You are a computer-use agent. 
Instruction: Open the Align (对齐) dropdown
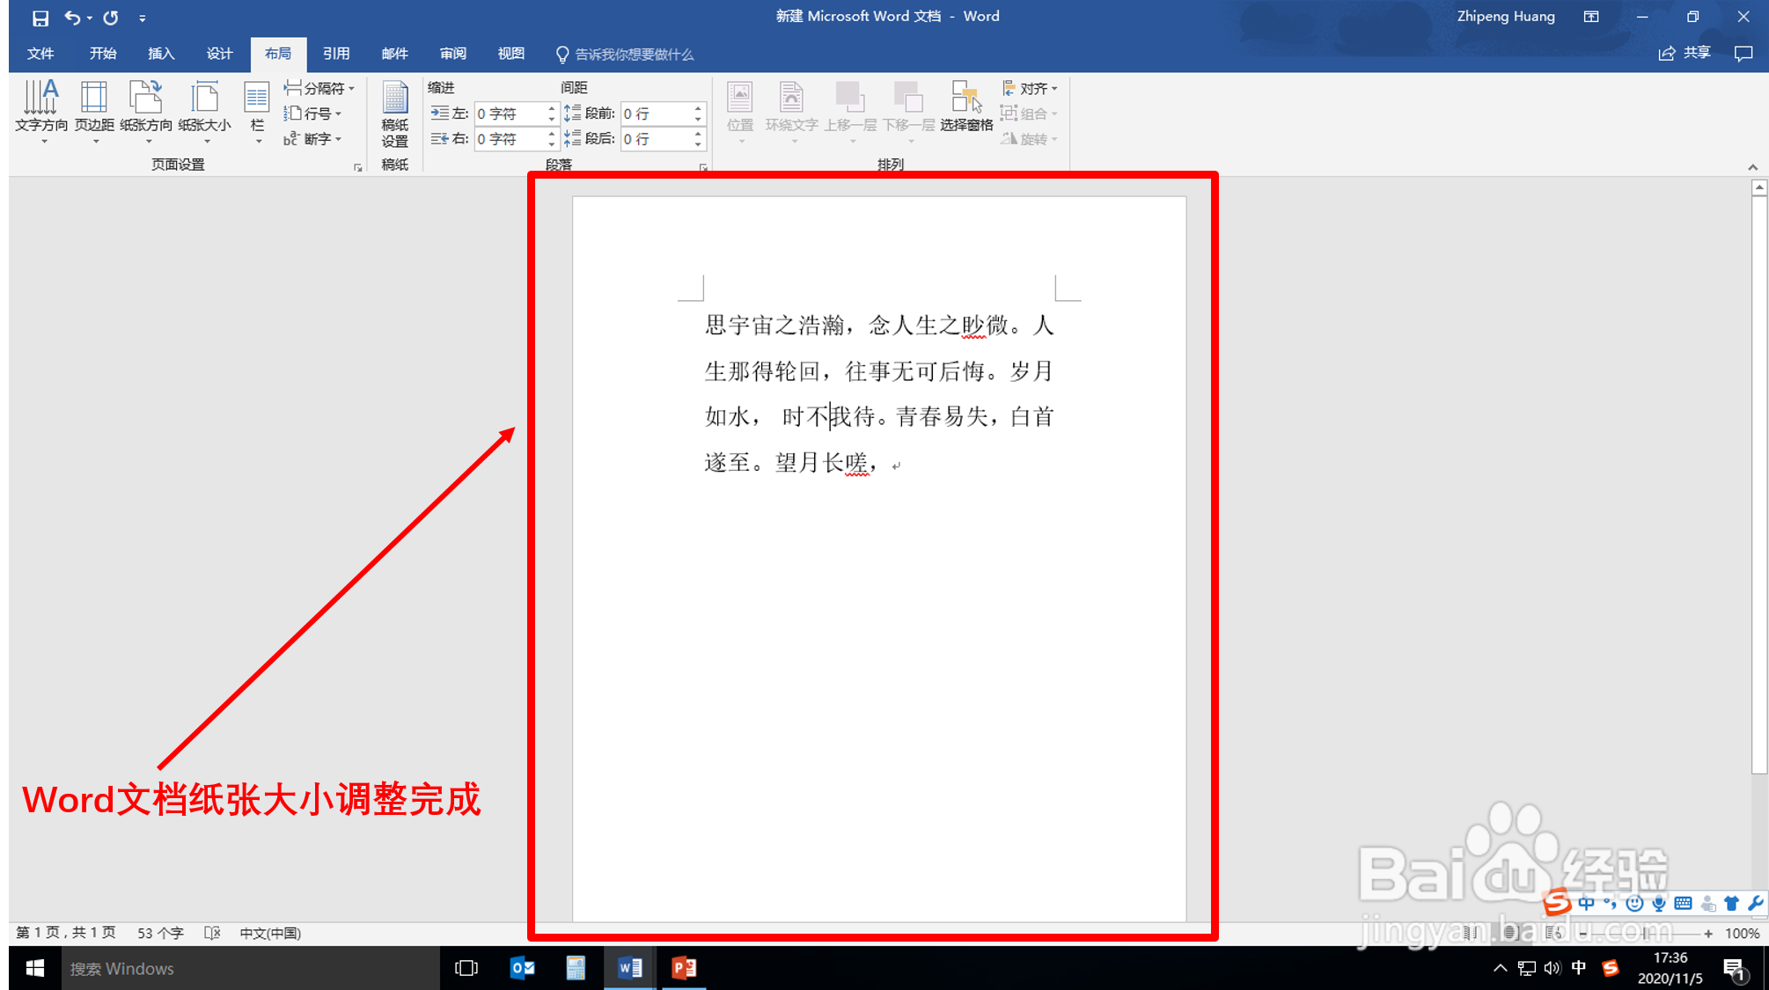[1030, 88]
